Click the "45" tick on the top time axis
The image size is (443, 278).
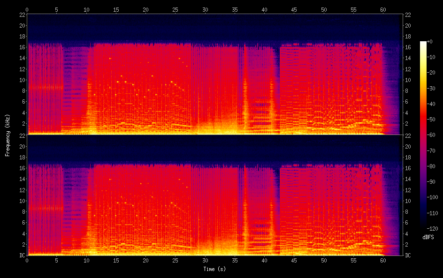[x=294, y=9]
